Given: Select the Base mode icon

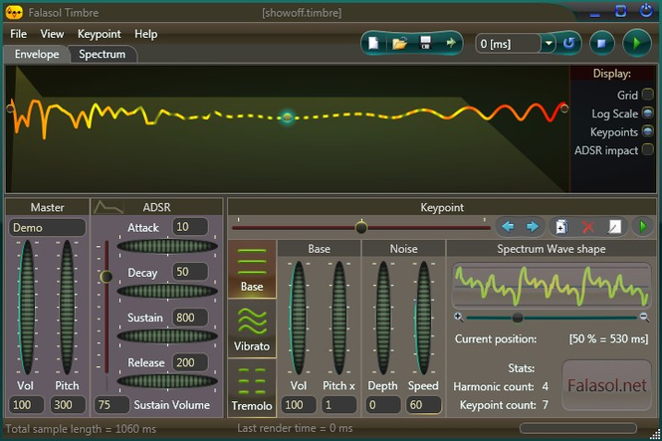Looking at the screenshot, I should [252, 269].
